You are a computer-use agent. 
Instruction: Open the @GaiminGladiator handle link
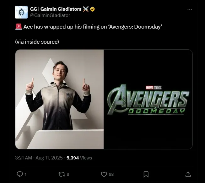[x=50, y=15]
